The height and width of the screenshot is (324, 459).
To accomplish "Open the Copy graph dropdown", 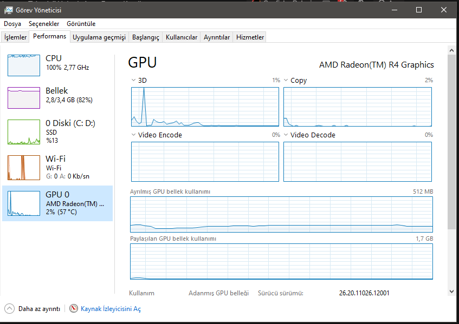I will [286, 80].
